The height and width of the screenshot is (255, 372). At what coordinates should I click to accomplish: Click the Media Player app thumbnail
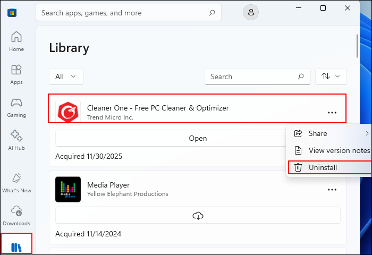point(68,189)
